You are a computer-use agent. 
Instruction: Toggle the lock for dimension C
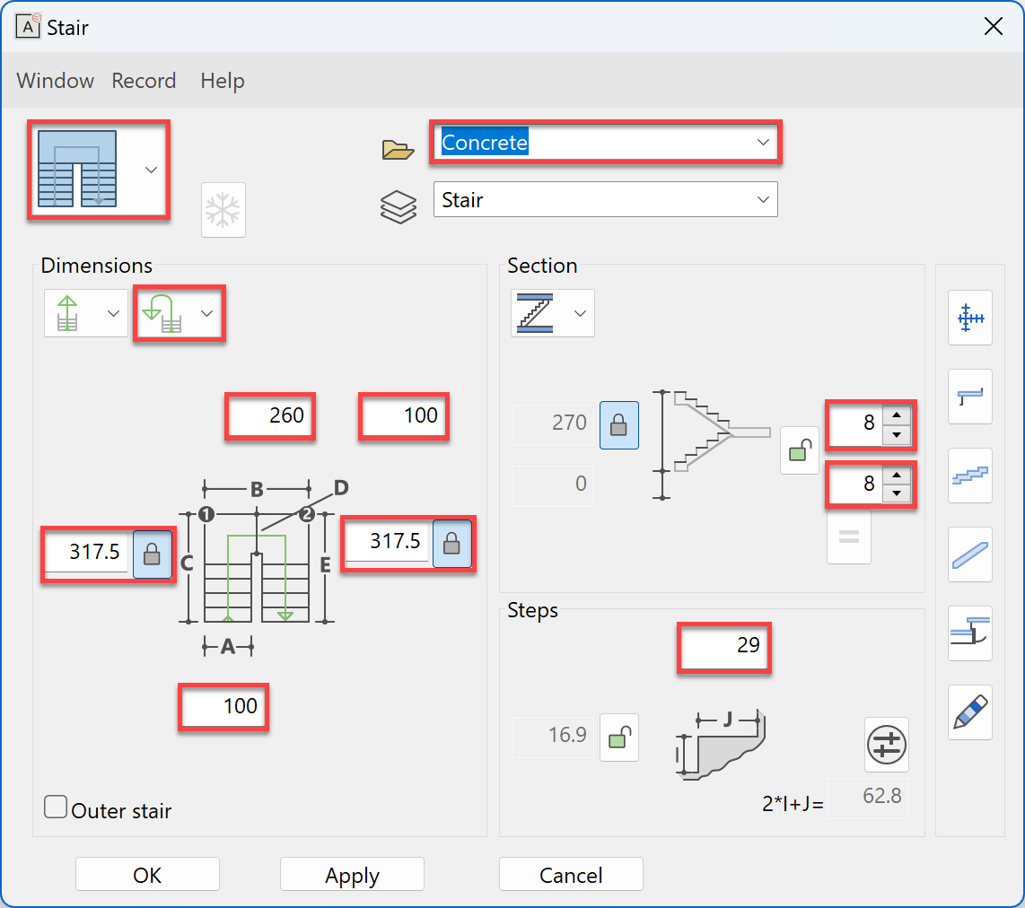click(153, 554)
